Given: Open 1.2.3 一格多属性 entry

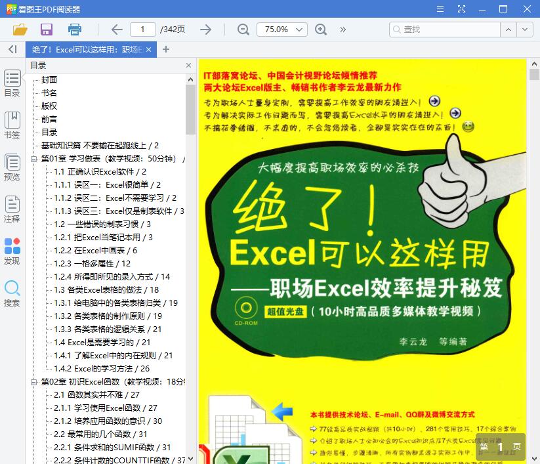Looking at the screenshot, I should point(93,264).
